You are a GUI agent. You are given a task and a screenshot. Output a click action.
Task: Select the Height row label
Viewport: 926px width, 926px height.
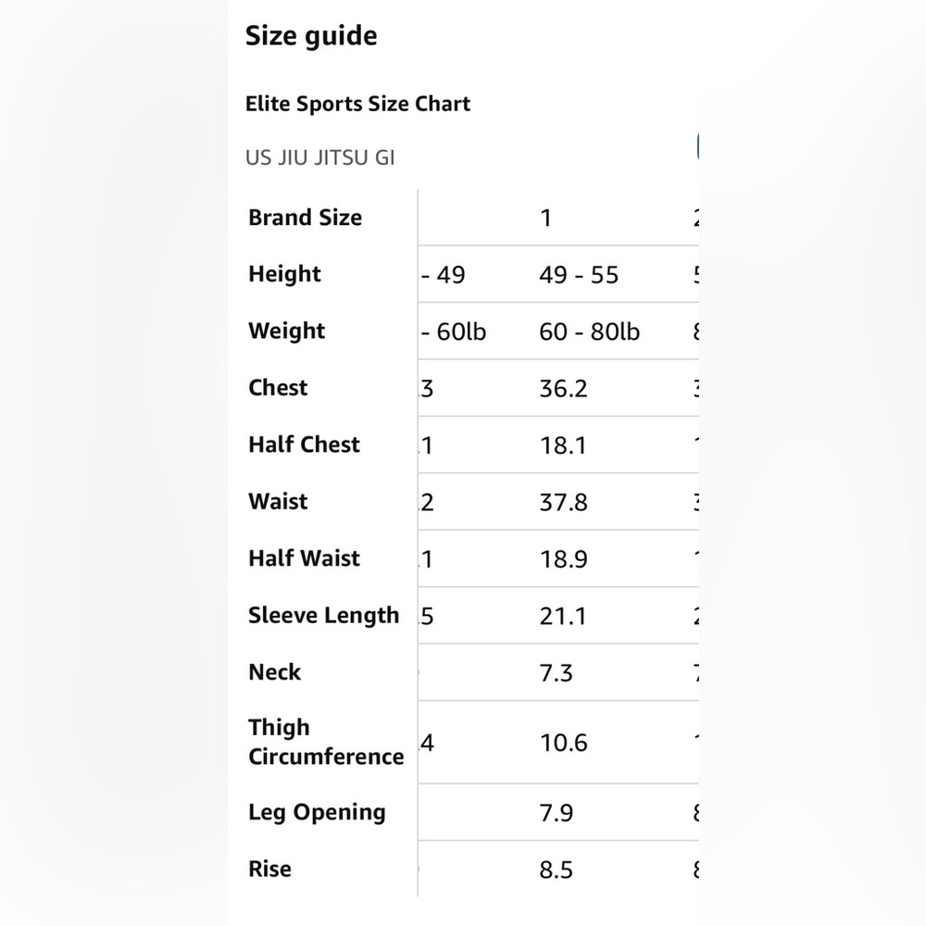coord(284,274)
